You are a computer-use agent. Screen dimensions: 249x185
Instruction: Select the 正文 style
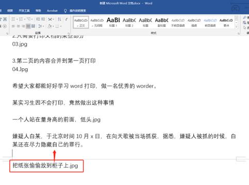(x=81, y=22)
